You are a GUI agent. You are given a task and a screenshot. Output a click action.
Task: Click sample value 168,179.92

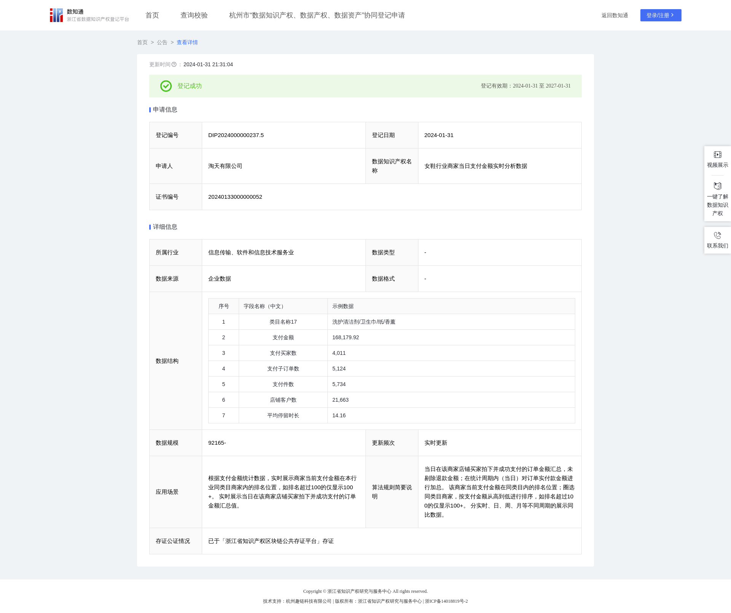[x=346, y=338]
